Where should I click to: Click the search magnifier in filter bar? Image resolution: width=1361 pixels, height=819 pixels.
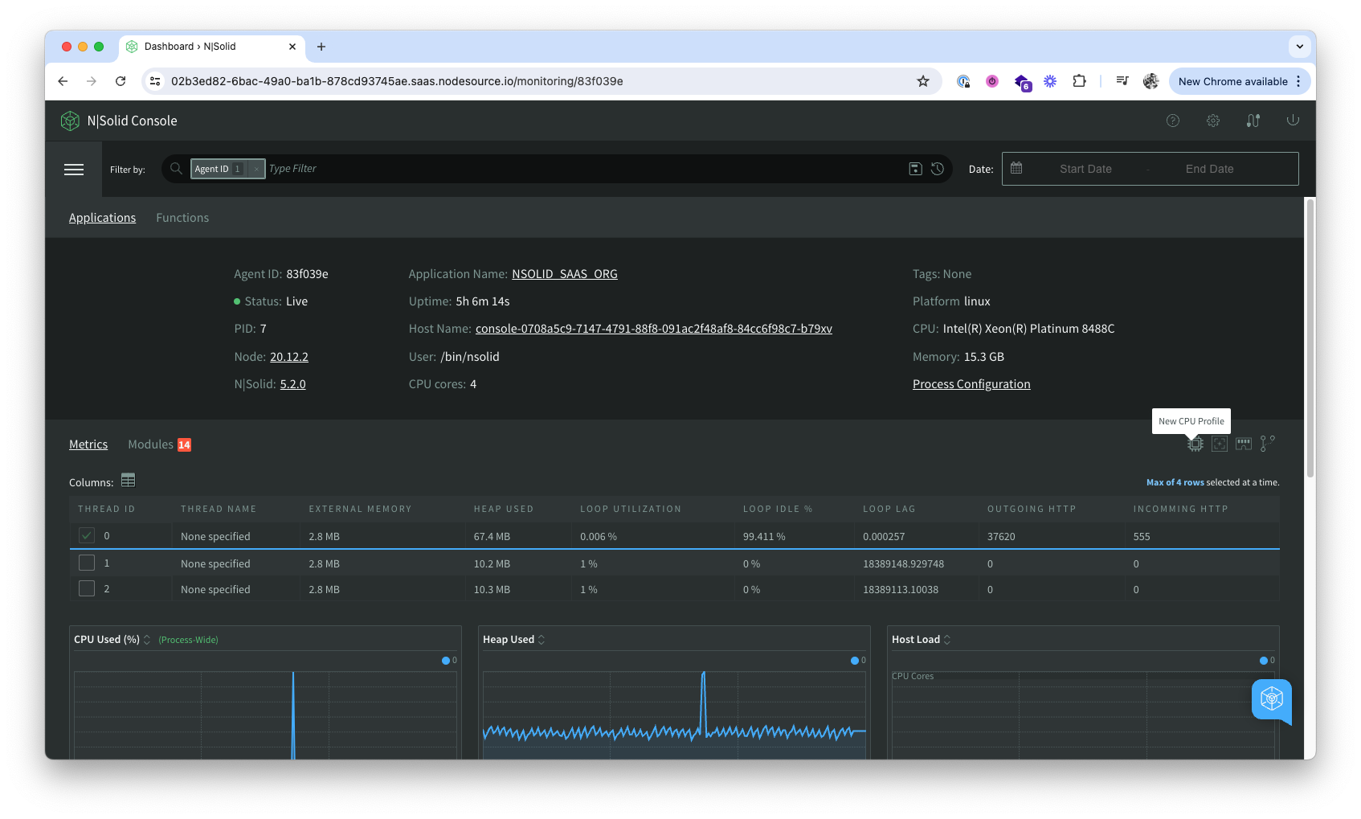[x=176, y=169]
